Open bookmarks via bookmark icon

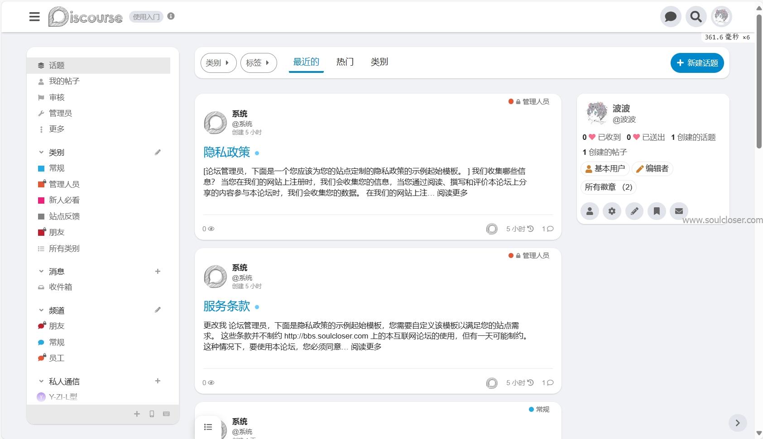(657, 211)
